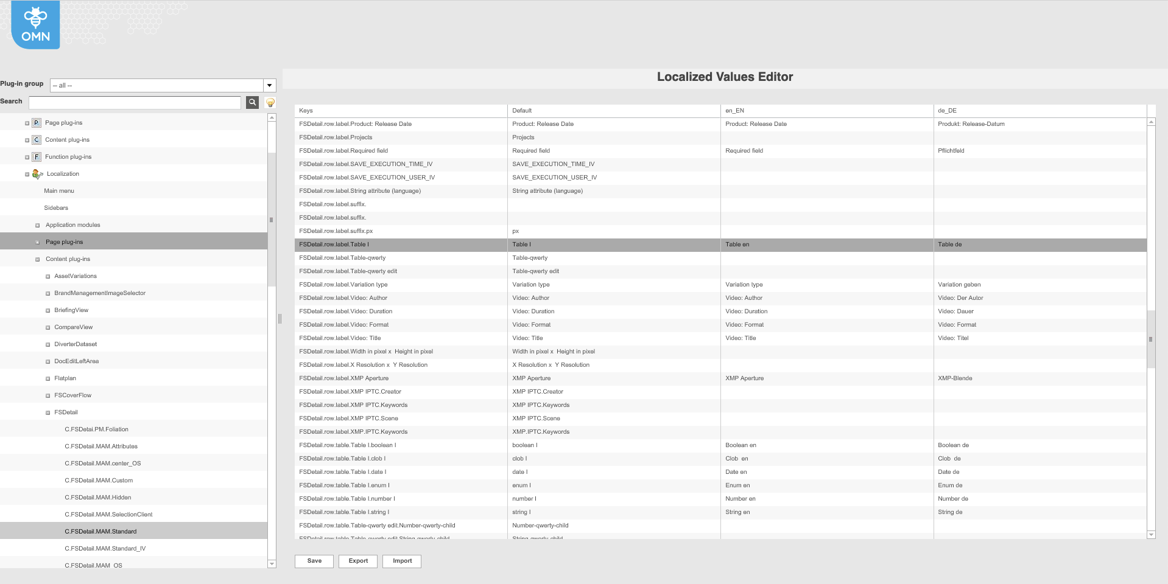Image resolution: width=1168 pixels, height=584 pixels.
Task: Click inside the Search input field
Action: tap(134, 102)
